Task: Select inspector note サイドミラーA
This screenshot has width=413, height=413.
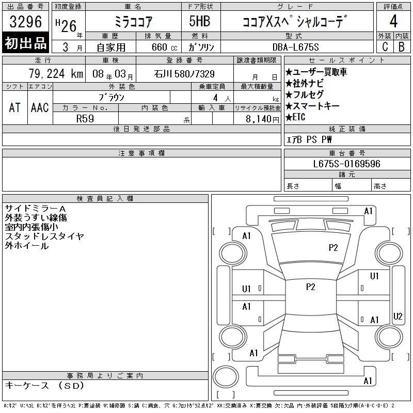Action: [35, 209]
